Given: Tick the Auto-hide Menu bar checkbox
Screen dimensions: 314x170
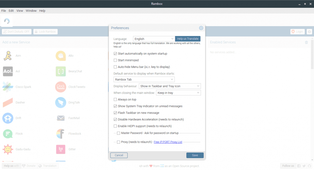Looking at the screenshot, I should 115,67.
